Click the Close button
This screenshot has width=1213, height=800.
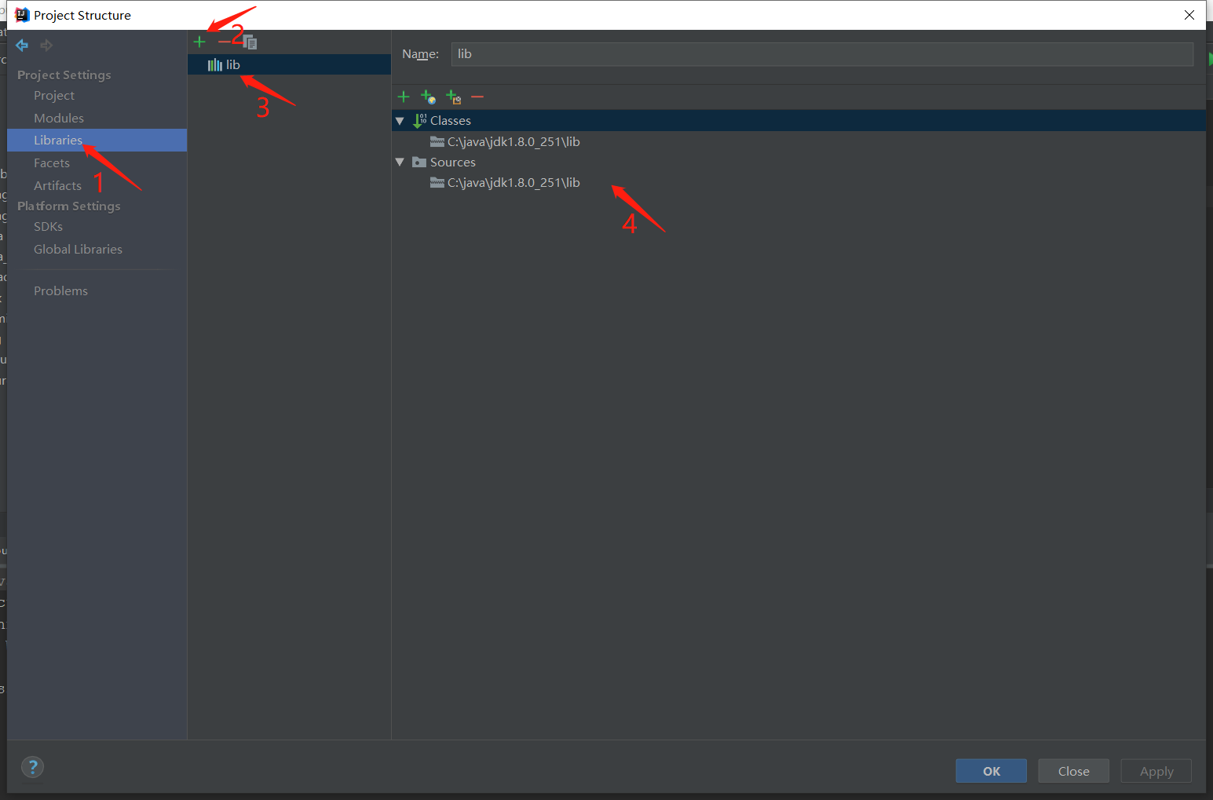coord(1073,771)
